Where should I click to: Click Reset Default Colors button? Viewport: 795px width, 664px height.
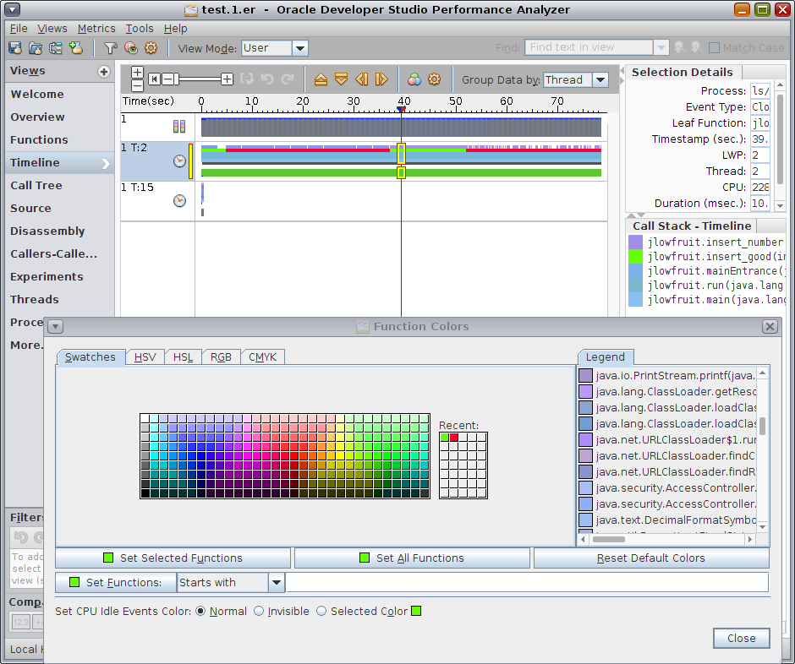tap(651, 558)
